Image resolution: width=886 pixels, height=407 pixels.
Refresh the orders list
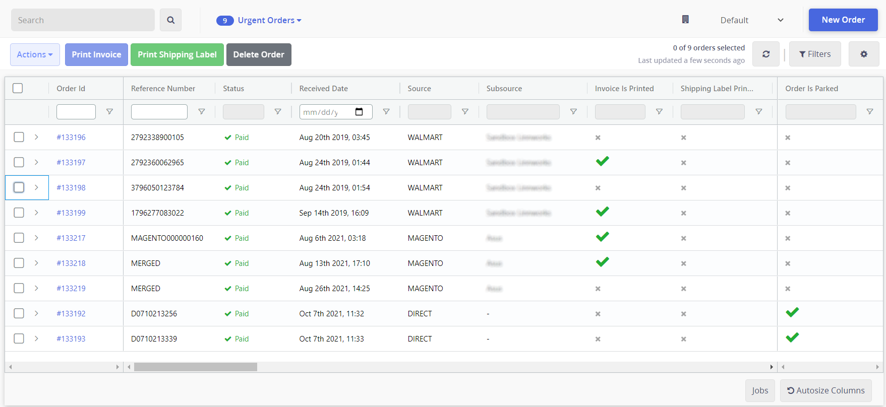point(765,54)
